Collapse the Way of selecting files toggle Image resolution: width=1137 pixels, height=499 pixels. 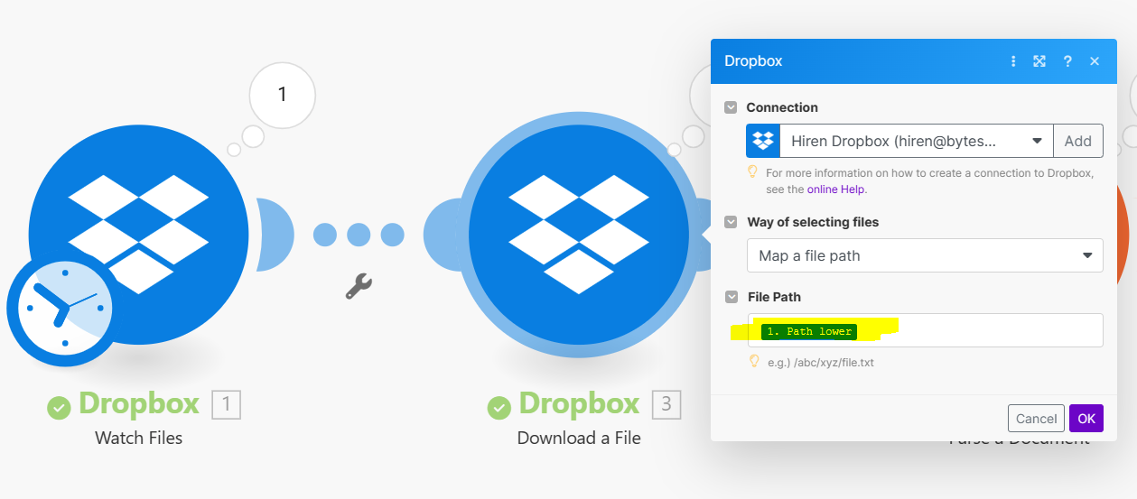731,222
